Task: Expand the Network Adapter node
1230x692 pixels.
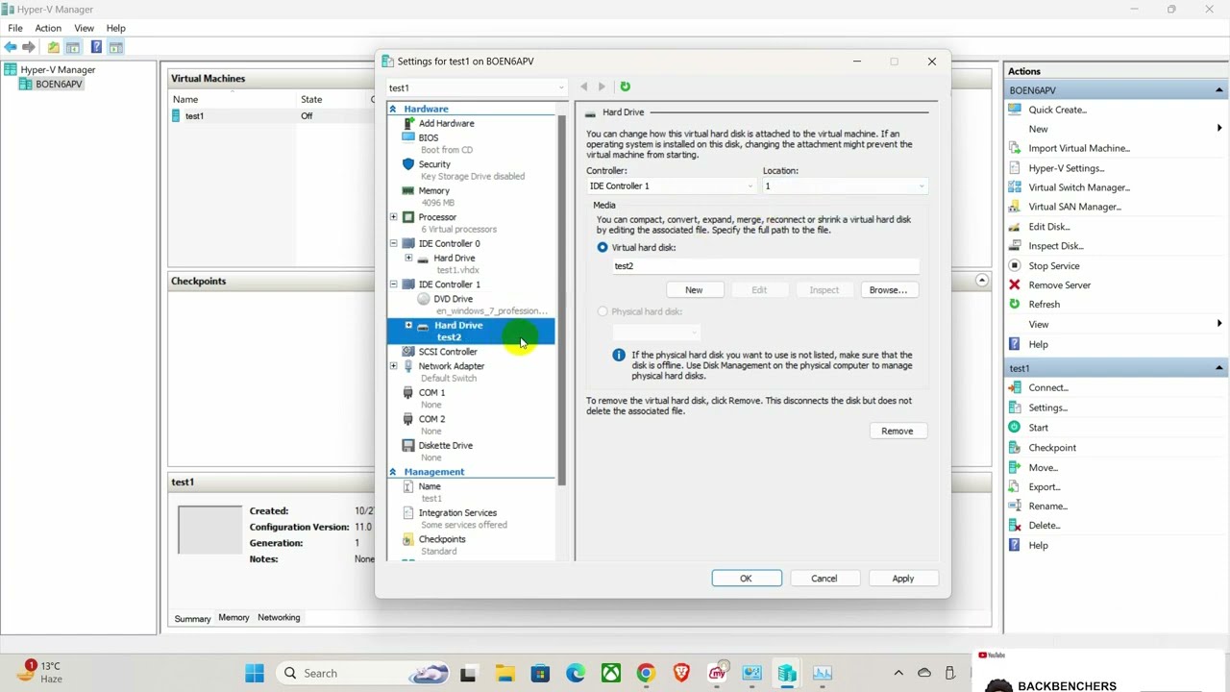Action: 393,366
